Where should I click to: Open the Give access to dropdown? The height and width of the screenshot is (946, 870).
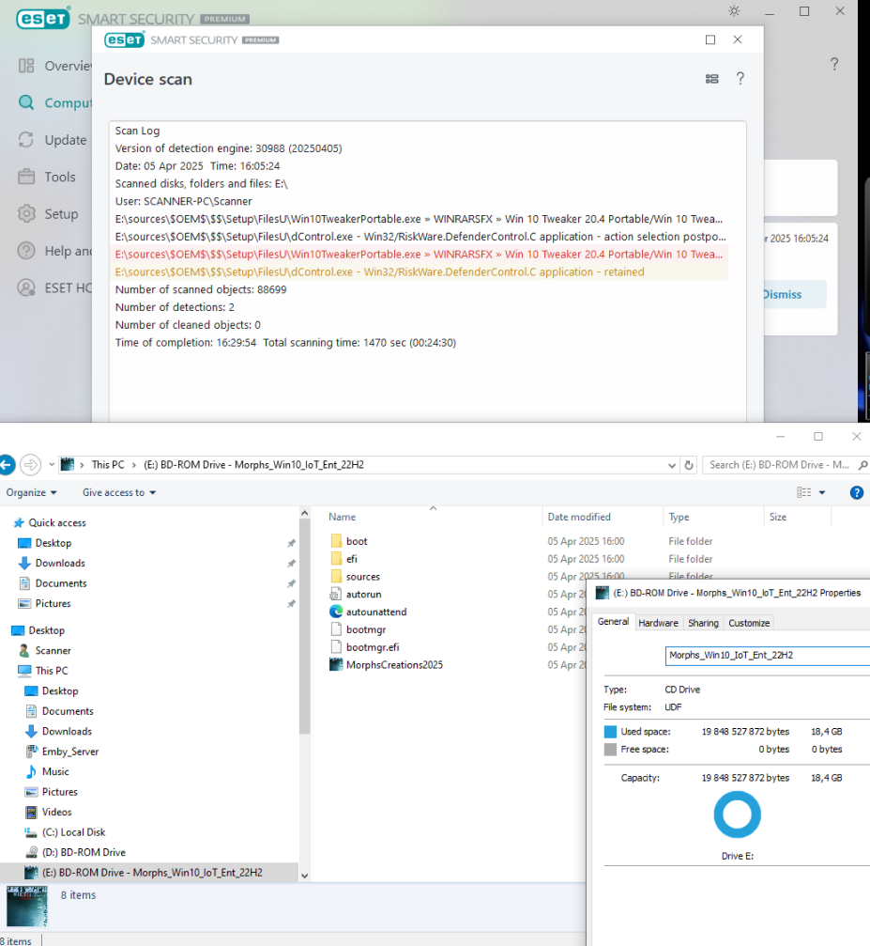(119, 492)
